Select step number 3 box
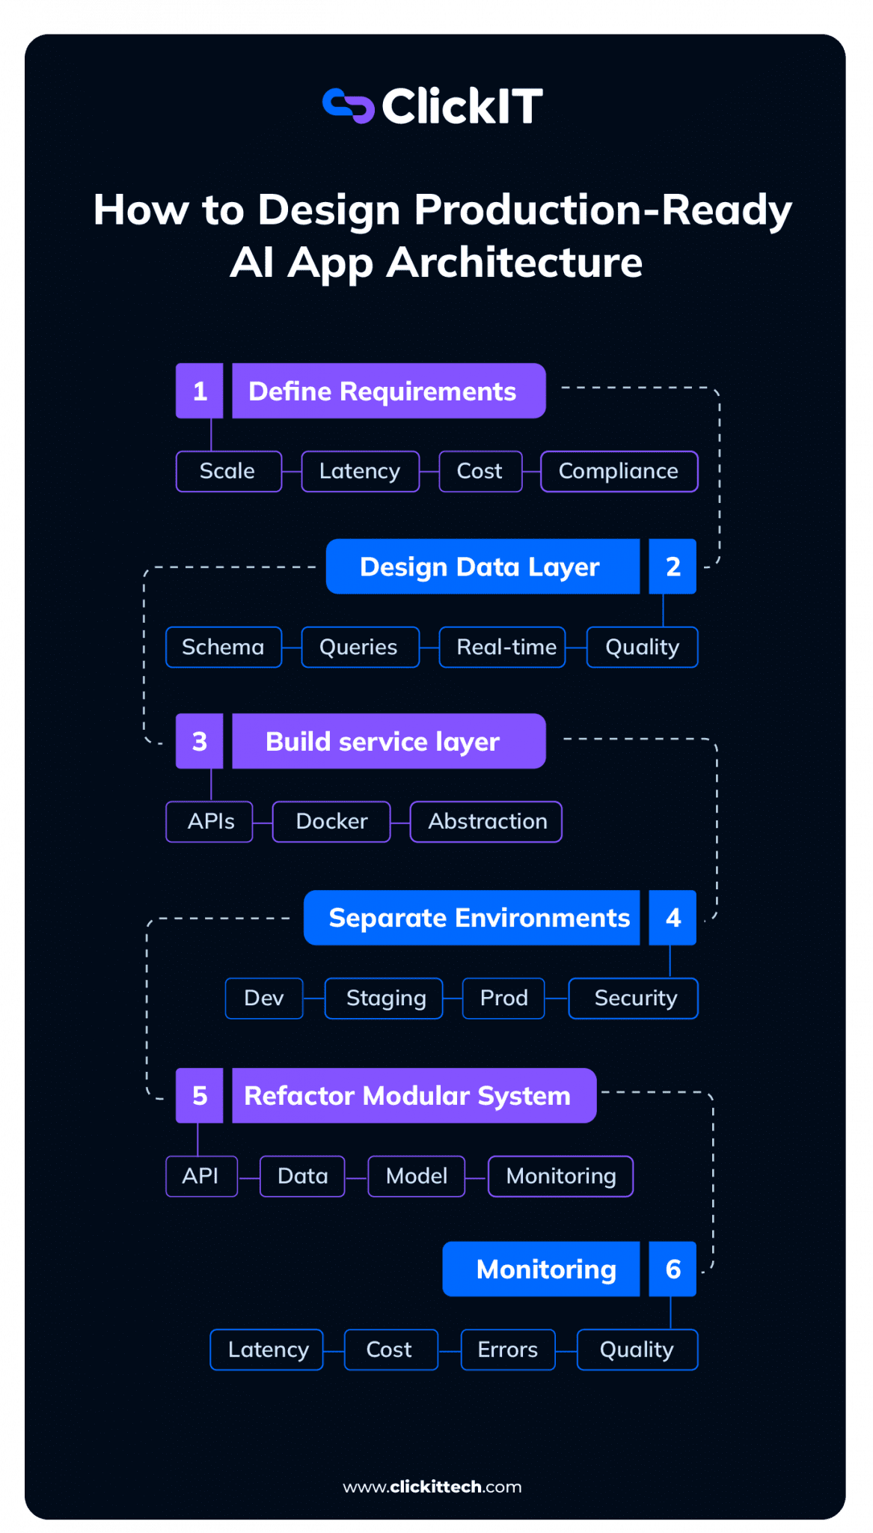873x1533 pixels. [x=199, y=741]
